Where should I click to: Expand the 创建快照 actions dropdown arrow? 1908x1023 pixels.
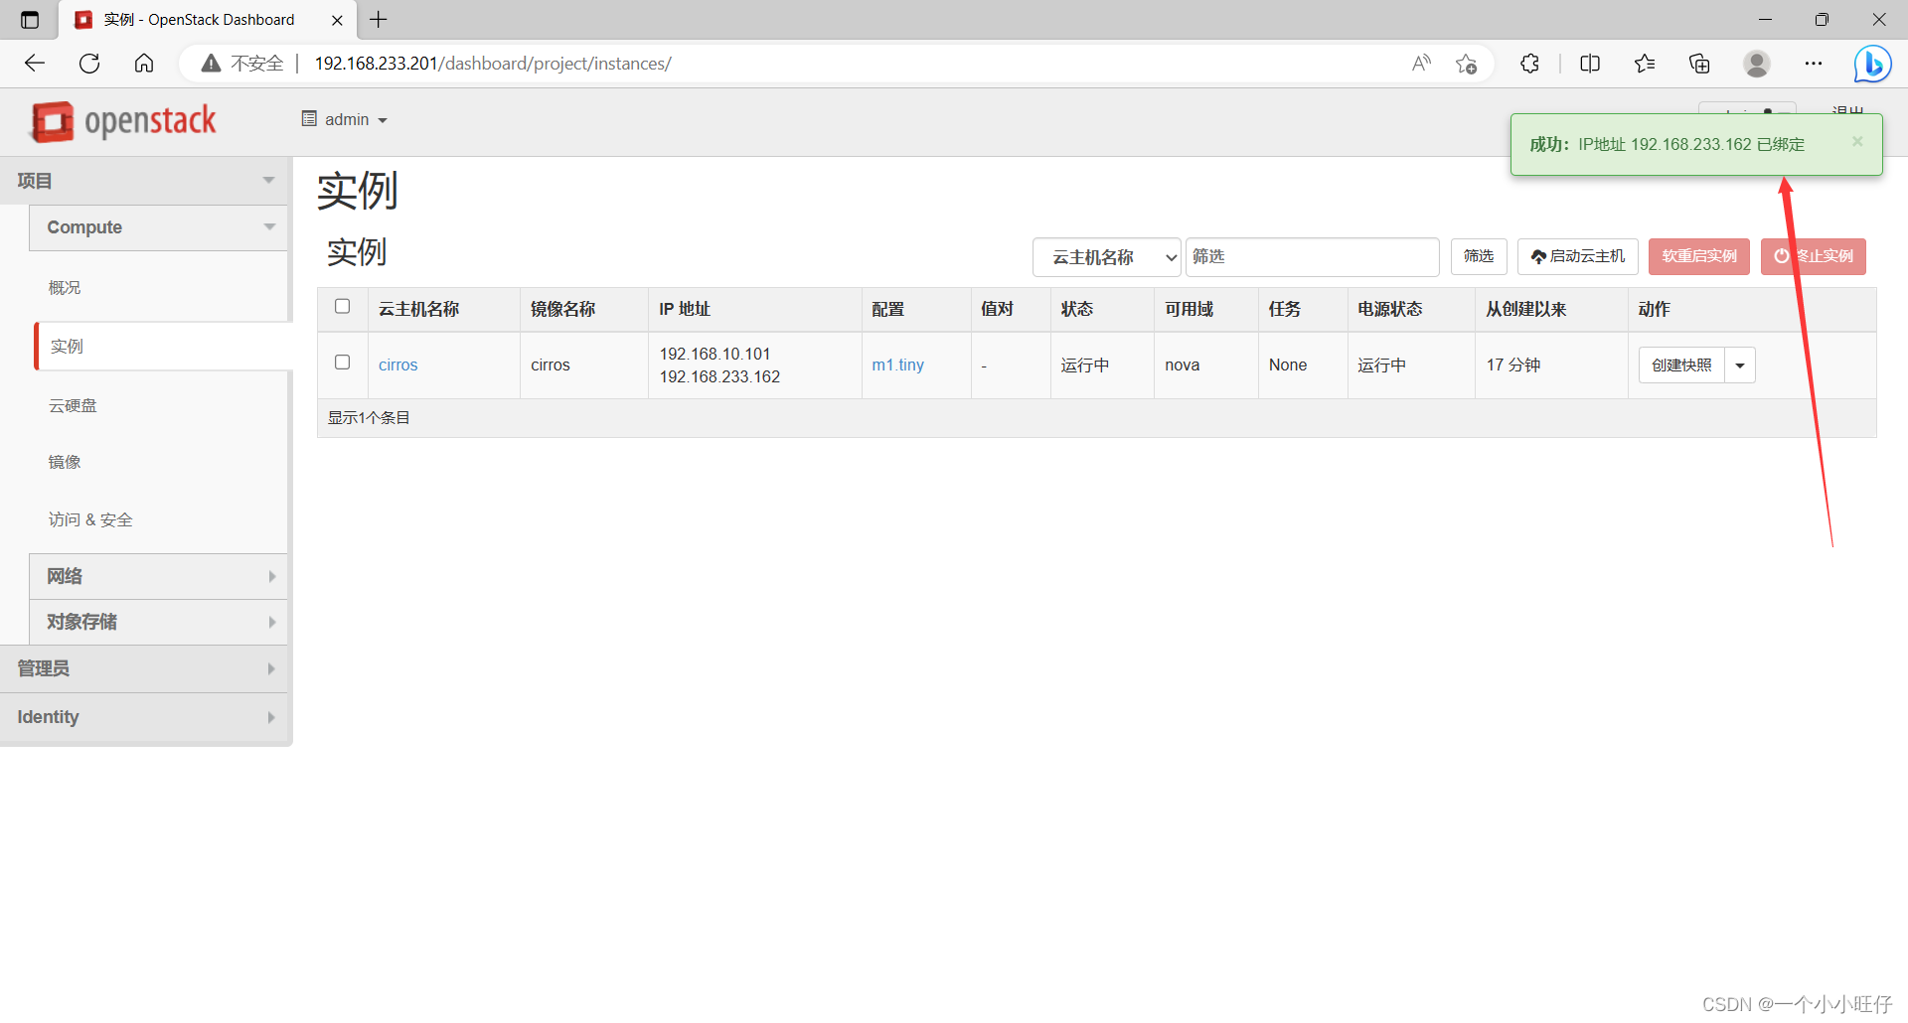(1739, 365)
